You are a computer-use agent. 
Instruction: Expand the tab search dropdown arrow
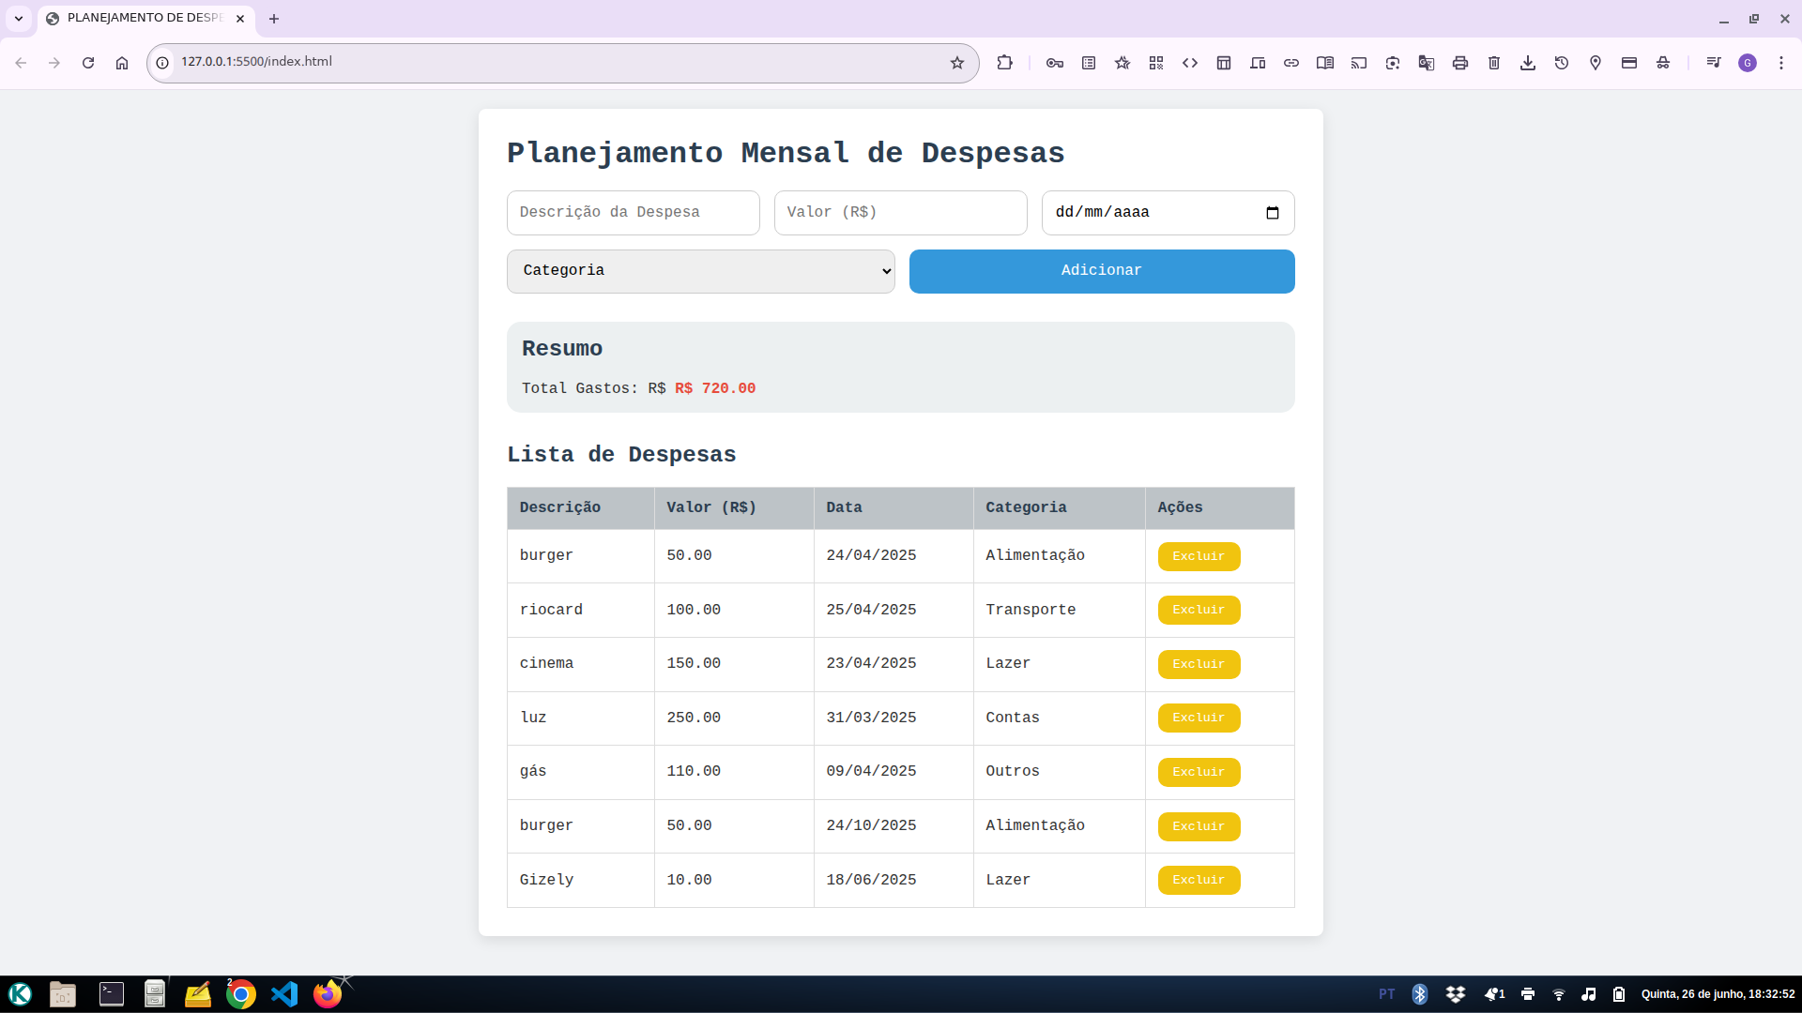point(19,19)
